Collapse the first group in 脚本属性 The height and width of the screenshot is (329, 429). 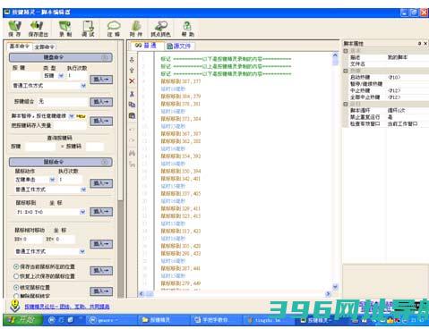click(x=346, y=51)
